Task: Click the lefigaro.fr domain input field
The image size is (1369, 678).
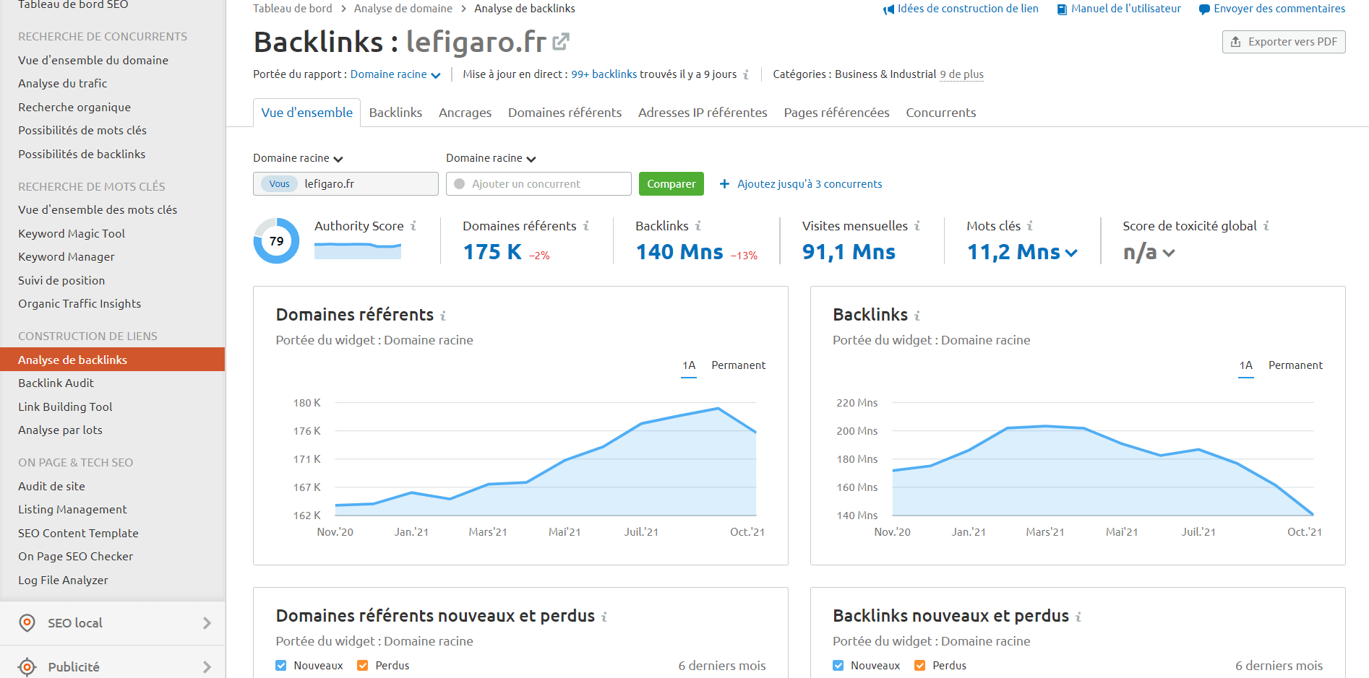Action: (346, 184)
